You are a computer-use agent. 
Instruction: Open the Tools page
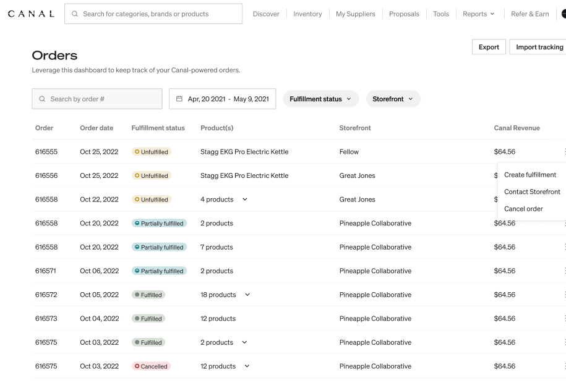441,14
